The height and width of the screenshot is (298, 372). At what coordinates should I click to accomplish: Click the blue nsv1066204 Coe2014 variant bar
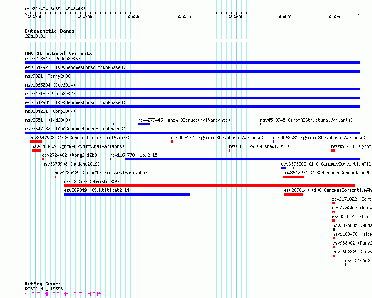click(192, 89)
